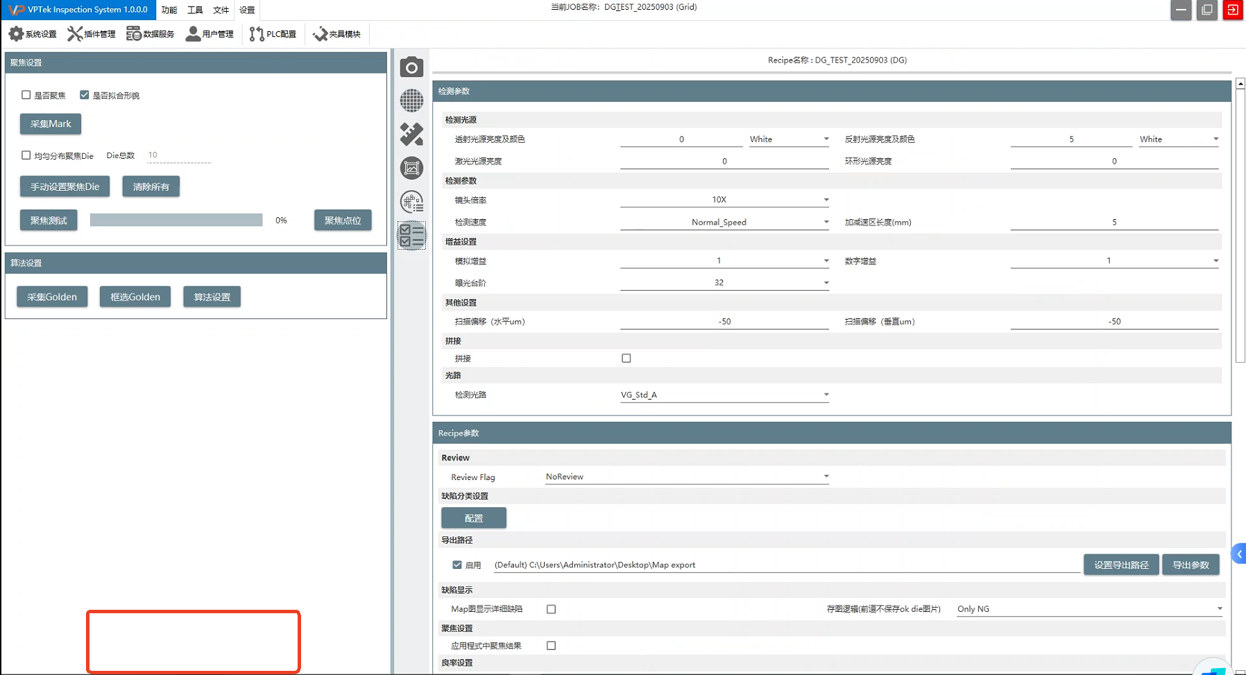Click the camera icon in the sidebar
The width and height of the screenshot is (1246, 675).
click(x=411, y=67)
